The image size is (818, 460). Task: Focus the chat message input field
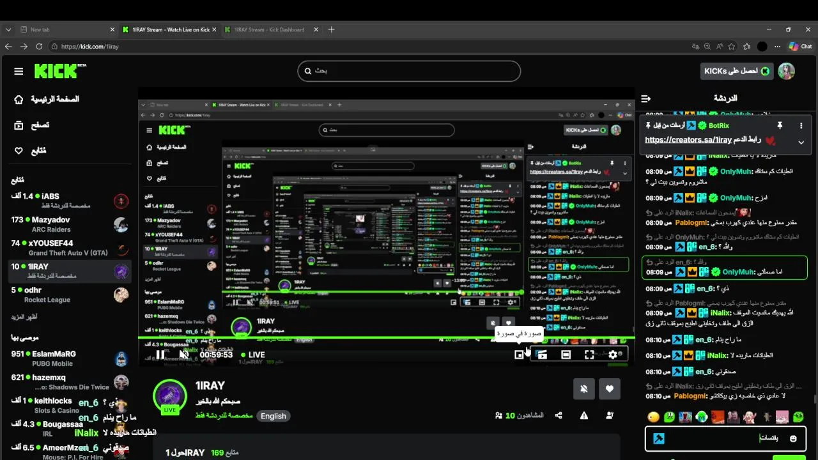tap(725, 439)
